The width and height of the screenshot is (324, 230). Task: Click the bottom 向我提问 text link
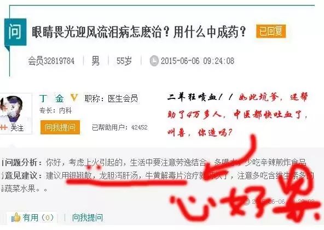pyautogui.click(x=88, y=217)
